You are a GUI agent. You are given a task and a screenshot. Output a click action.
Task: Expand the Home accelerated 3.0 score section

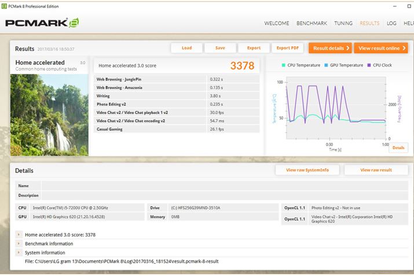click(x=19, y=235)
